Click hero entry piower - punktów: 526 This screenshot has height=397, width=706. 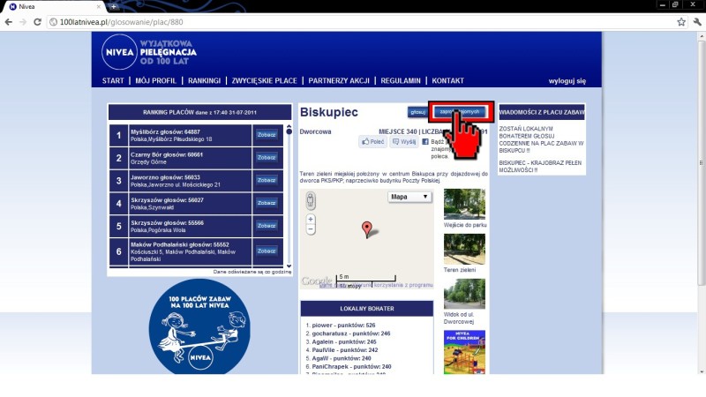tap(343, 325)
